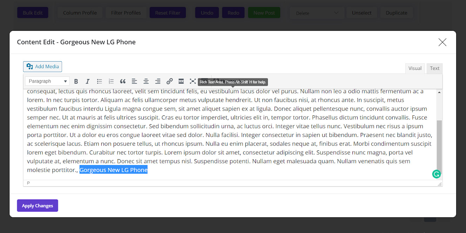Open the Paragraph format dropdown

tap(47, 81)
